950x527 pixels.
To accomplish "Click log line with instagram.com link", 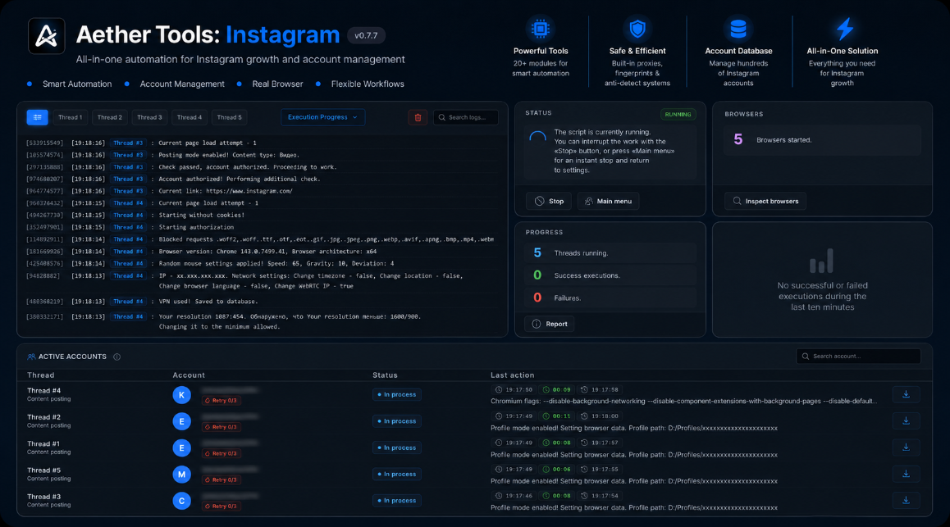I will [226, 191].
